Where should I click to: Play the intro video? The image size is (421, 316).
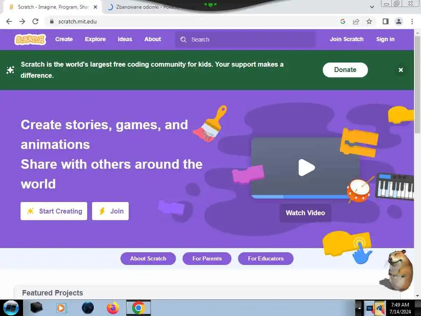[306, 168]
